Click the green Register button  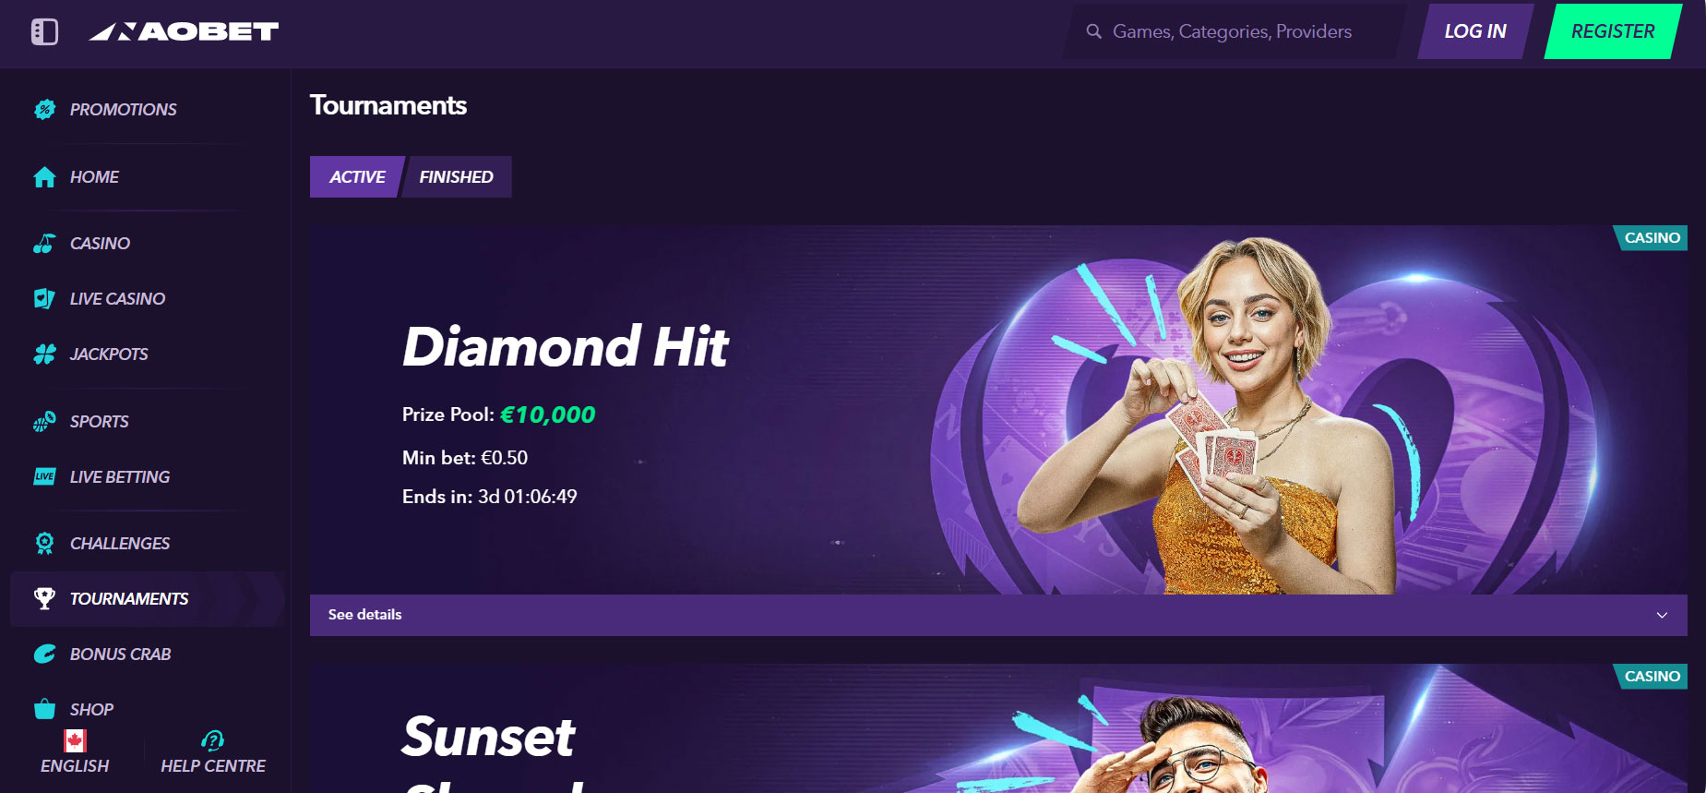click(x=1613, y=31)
